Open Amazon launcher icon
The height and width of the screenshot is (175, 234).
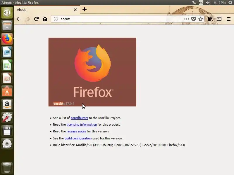coord(7,104)
